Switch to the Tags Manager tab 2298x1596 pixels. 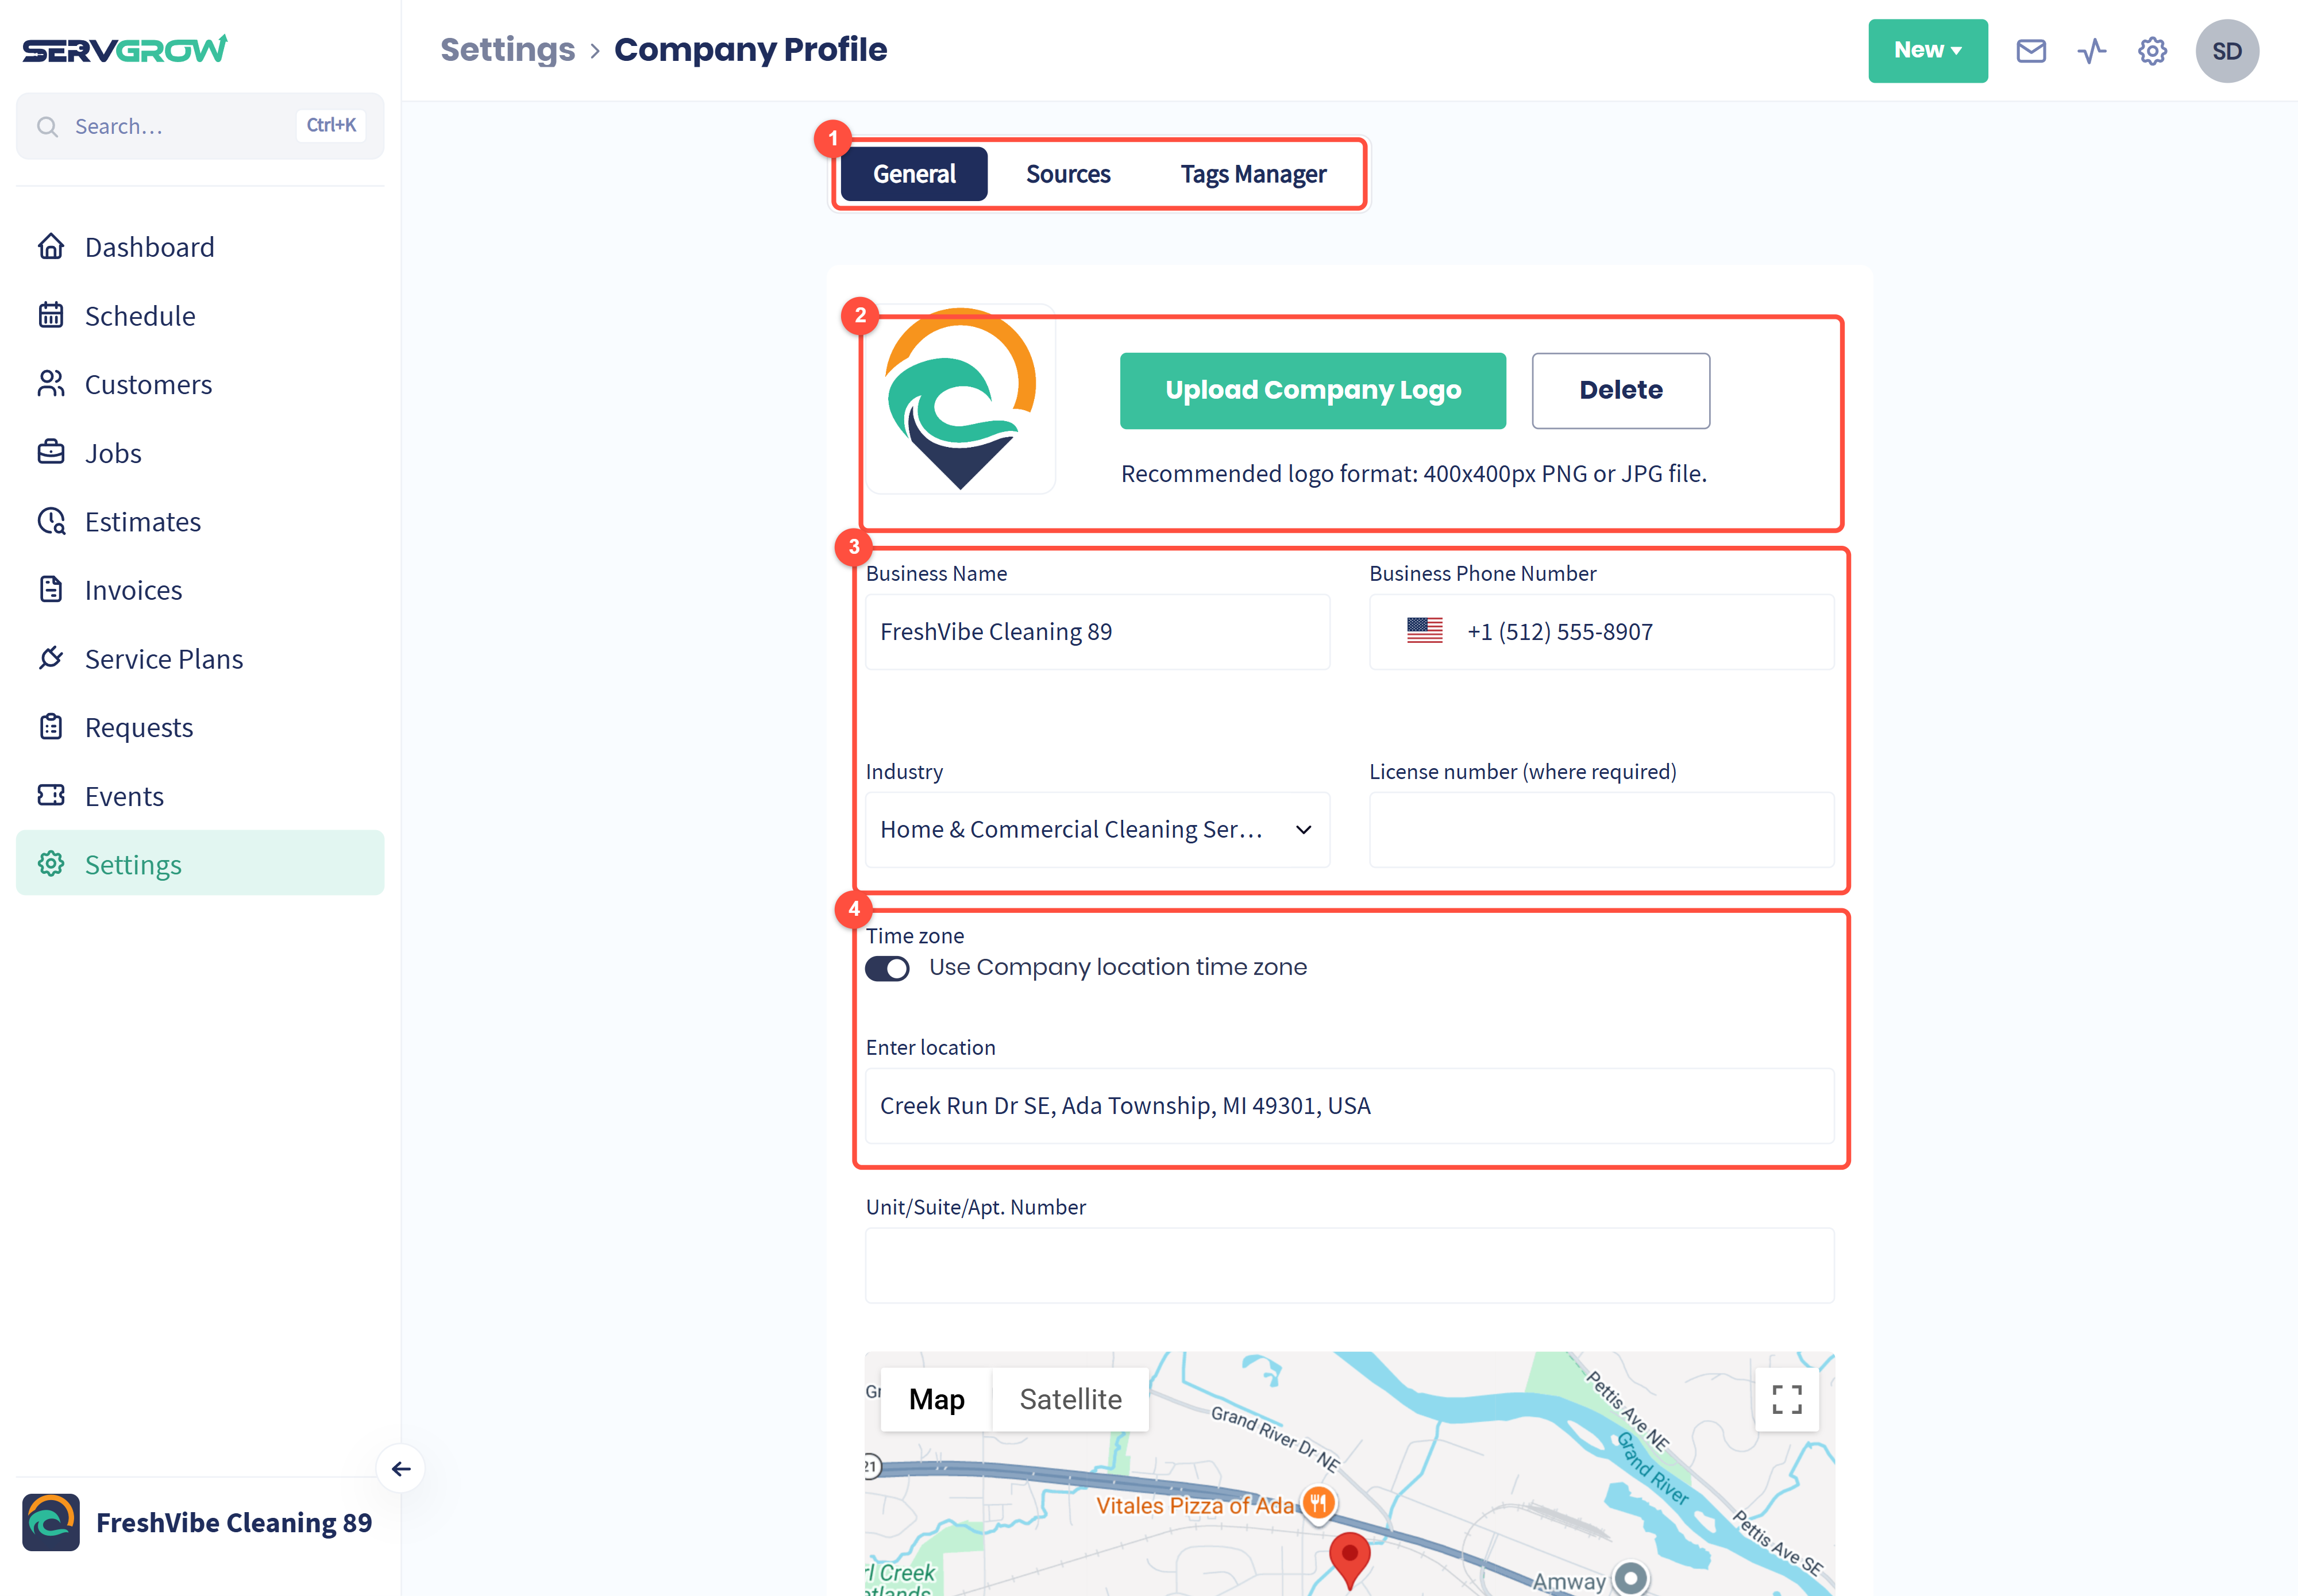pos(1252,174)
